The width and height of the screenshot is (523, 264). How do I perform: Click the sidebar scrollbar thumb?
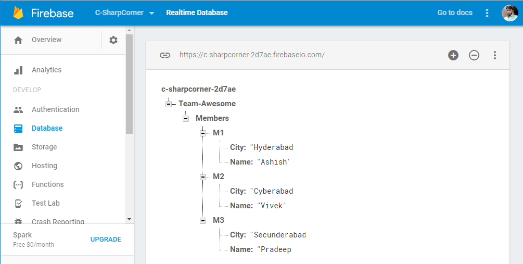[x=130, y=84]
